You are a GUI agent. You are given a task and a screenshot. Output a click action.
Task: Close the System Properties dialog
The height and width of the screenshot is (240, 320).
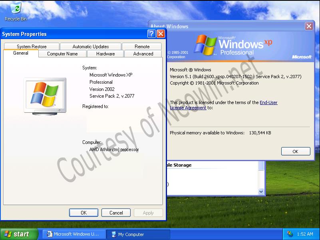click(x=161, y=33)
